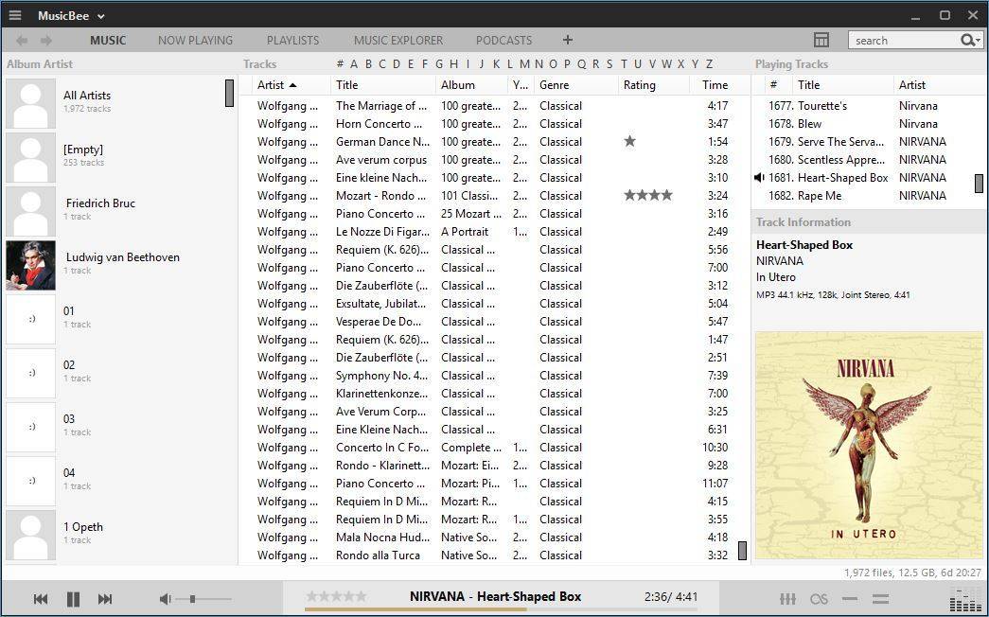The width and height of the screenshot is (989, 617).
Task: Select Heart-Shaped Box in Playing Tracks
Action: pyautogui.click(x=864, y=178)
